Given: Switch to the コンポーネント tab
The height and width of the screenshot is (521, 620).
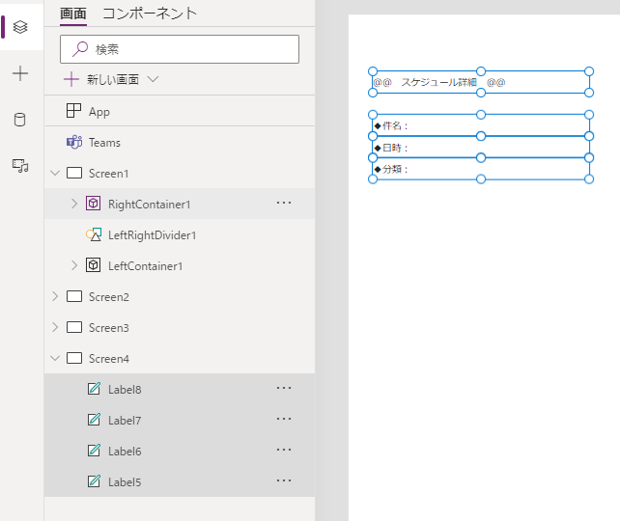Looking at the screenshot, I should (x=150, y=14).
